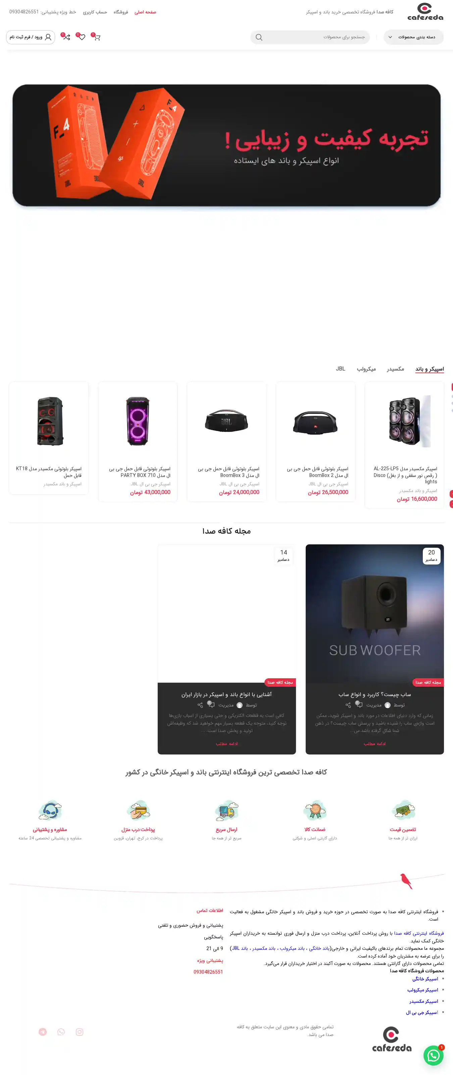The width and height of the screenshot is (453, 1075).
Task: Click ادامه مطلب under subwoofer article
Action: (374, 744)
